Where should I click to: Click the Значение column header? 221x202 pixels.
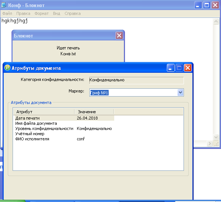(94, 112)
